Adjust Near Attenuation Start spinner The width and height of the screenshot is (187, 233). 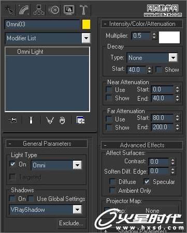[x=177, y=89]
